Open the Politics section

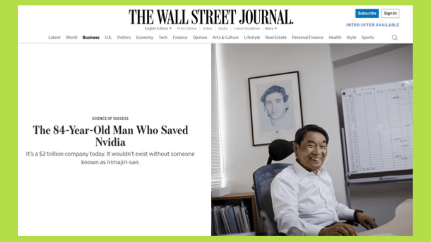124,37
